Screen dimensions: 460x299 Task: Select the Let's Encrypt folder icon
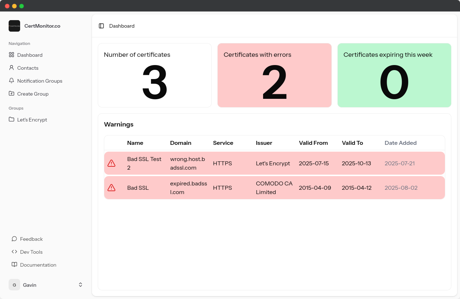(x=11, y=119)
